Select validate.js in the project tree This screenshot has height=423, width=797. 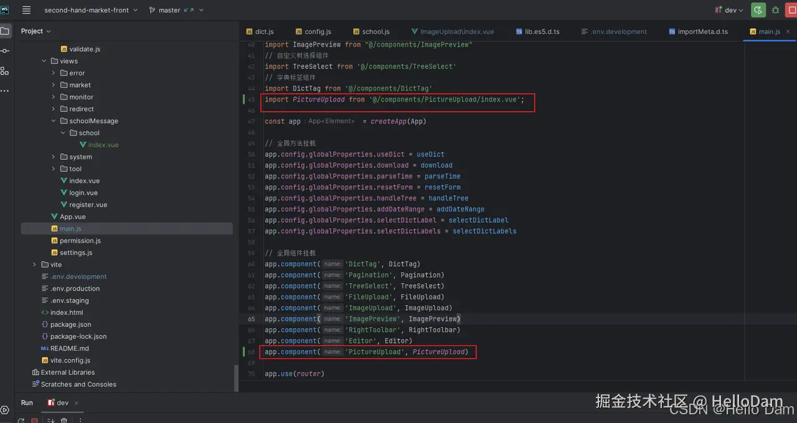tap(85, 49)
